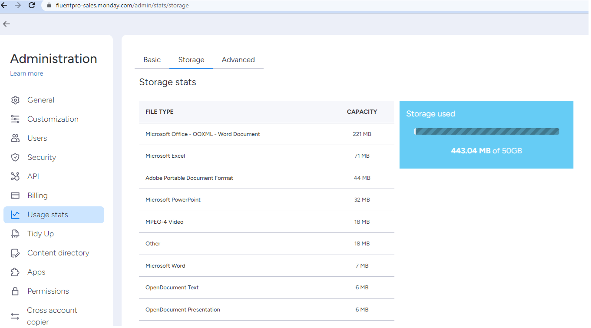Click the back arrow above Administration panel
The image size is (591, 328).
click(x=7, y=24)
